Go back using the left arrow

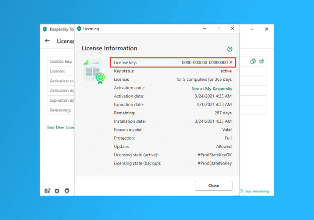click(48, 41)
